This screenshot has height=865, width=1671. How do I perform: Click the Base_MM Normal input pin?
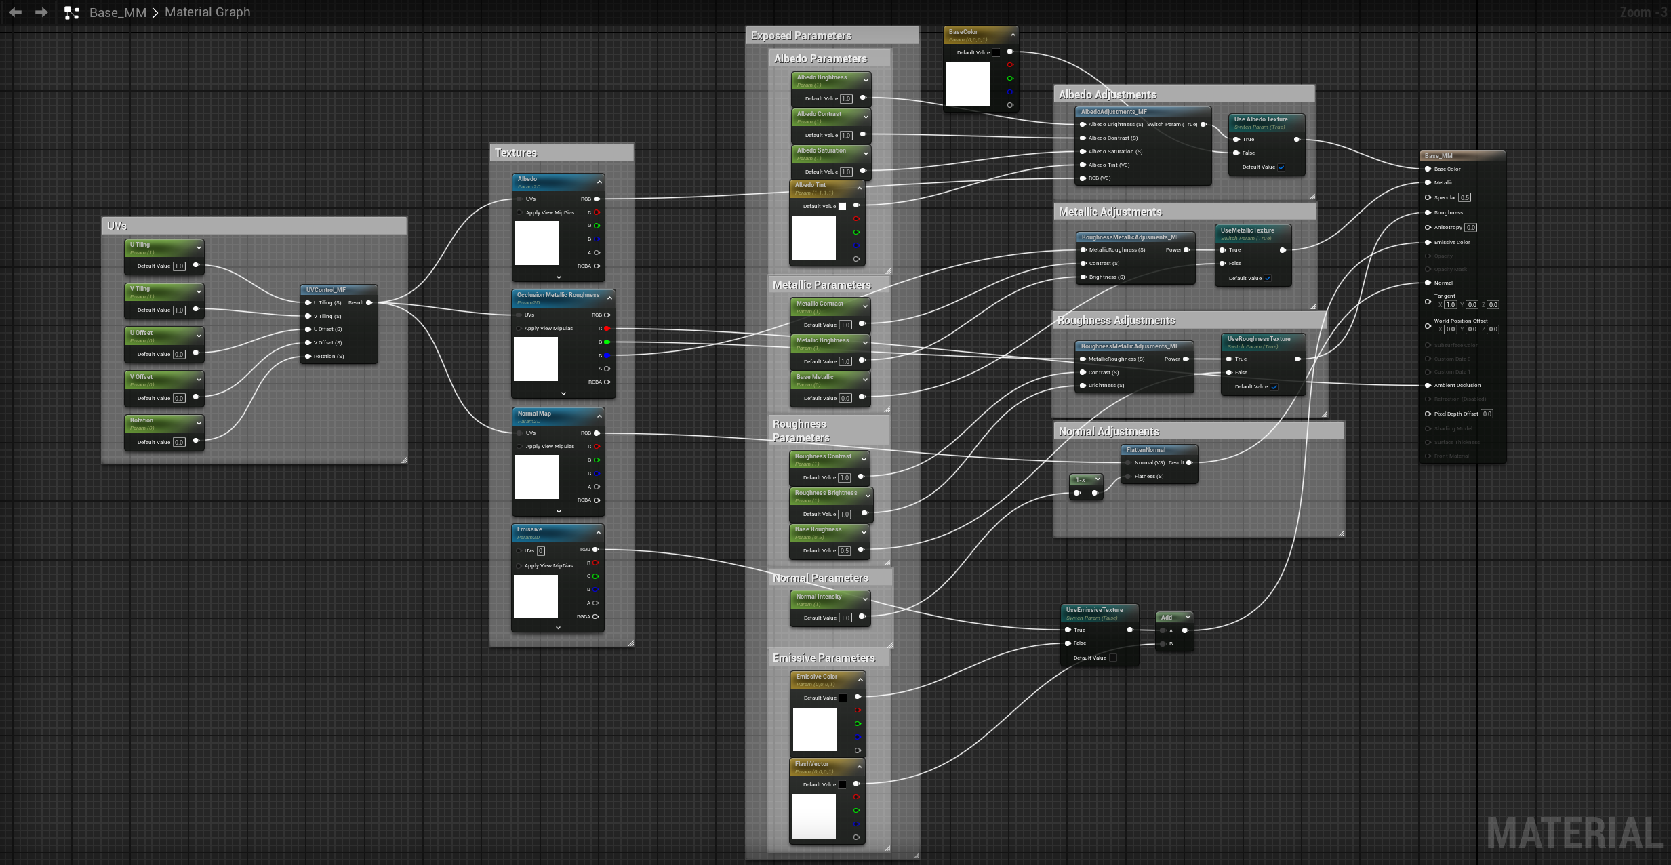[1428, 283]
